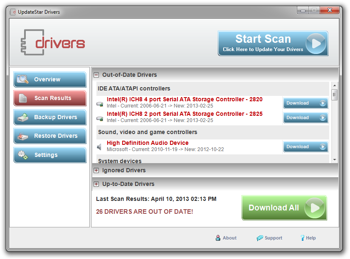Expand the Up-to-Date Drivers section

96,184
